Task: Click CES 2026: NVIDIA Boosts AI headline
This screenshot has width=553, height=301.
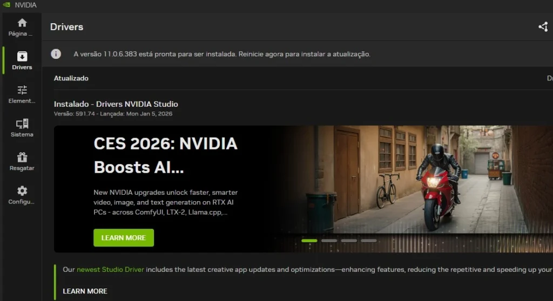Action: 166,155
